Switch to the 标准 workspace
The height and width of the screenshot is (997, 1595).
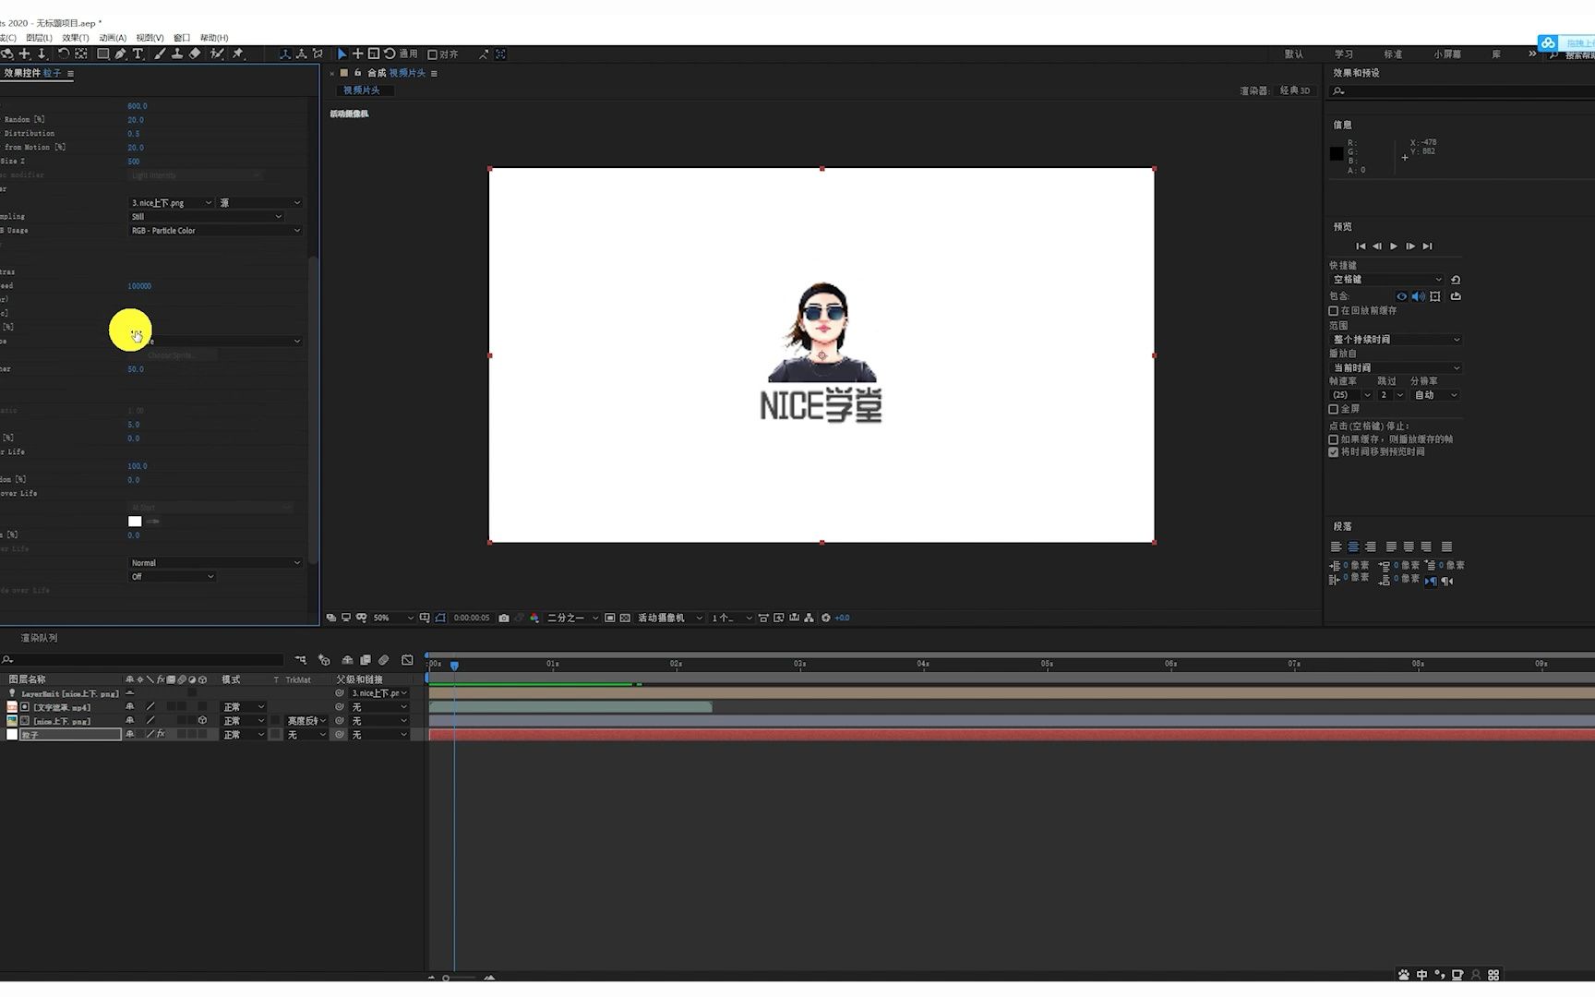pos(1393,54)
